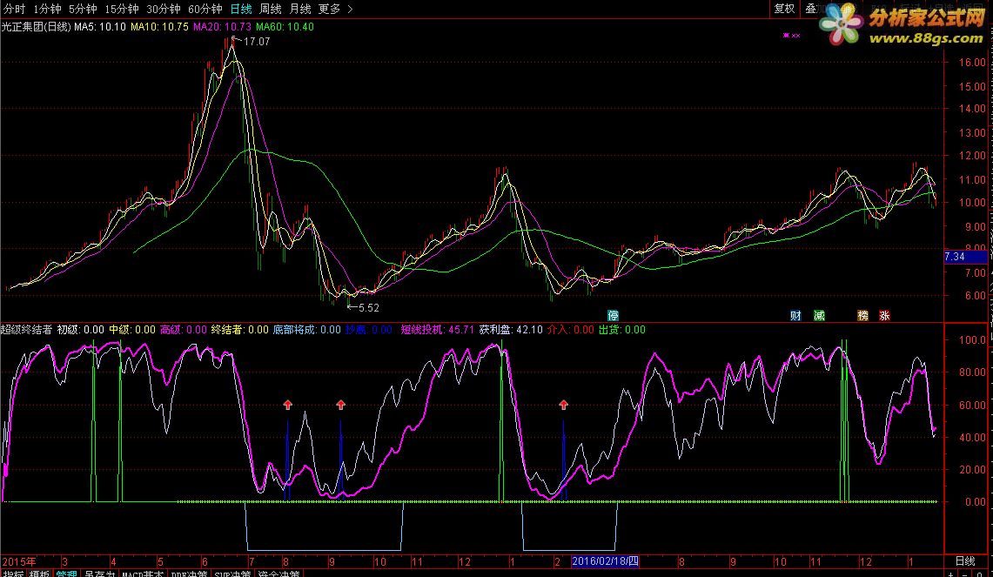The image size is (993, 577).
Task: Click the 100.0 indicator axis label
Action: click(x=972, y=339)
